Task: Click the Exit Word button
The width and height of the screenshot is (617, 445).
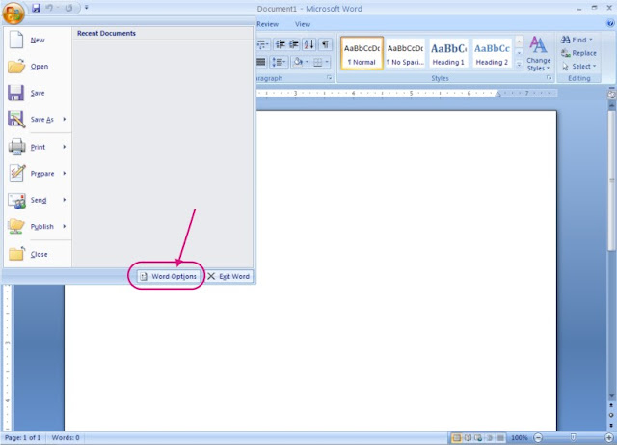Action: [228, 276]
